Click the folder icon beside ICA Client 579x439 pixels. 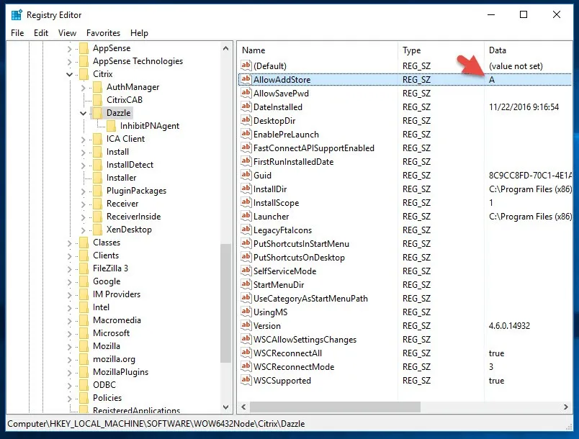pos(98,139)
